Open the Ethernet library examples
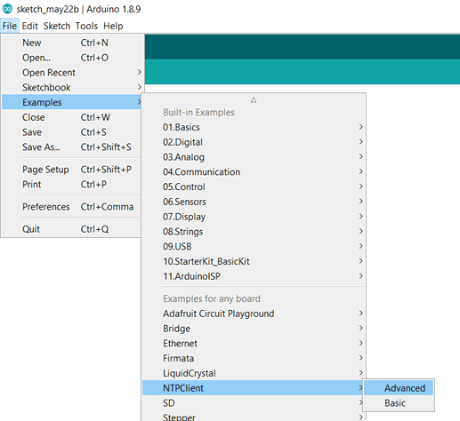 pos(254,344)
